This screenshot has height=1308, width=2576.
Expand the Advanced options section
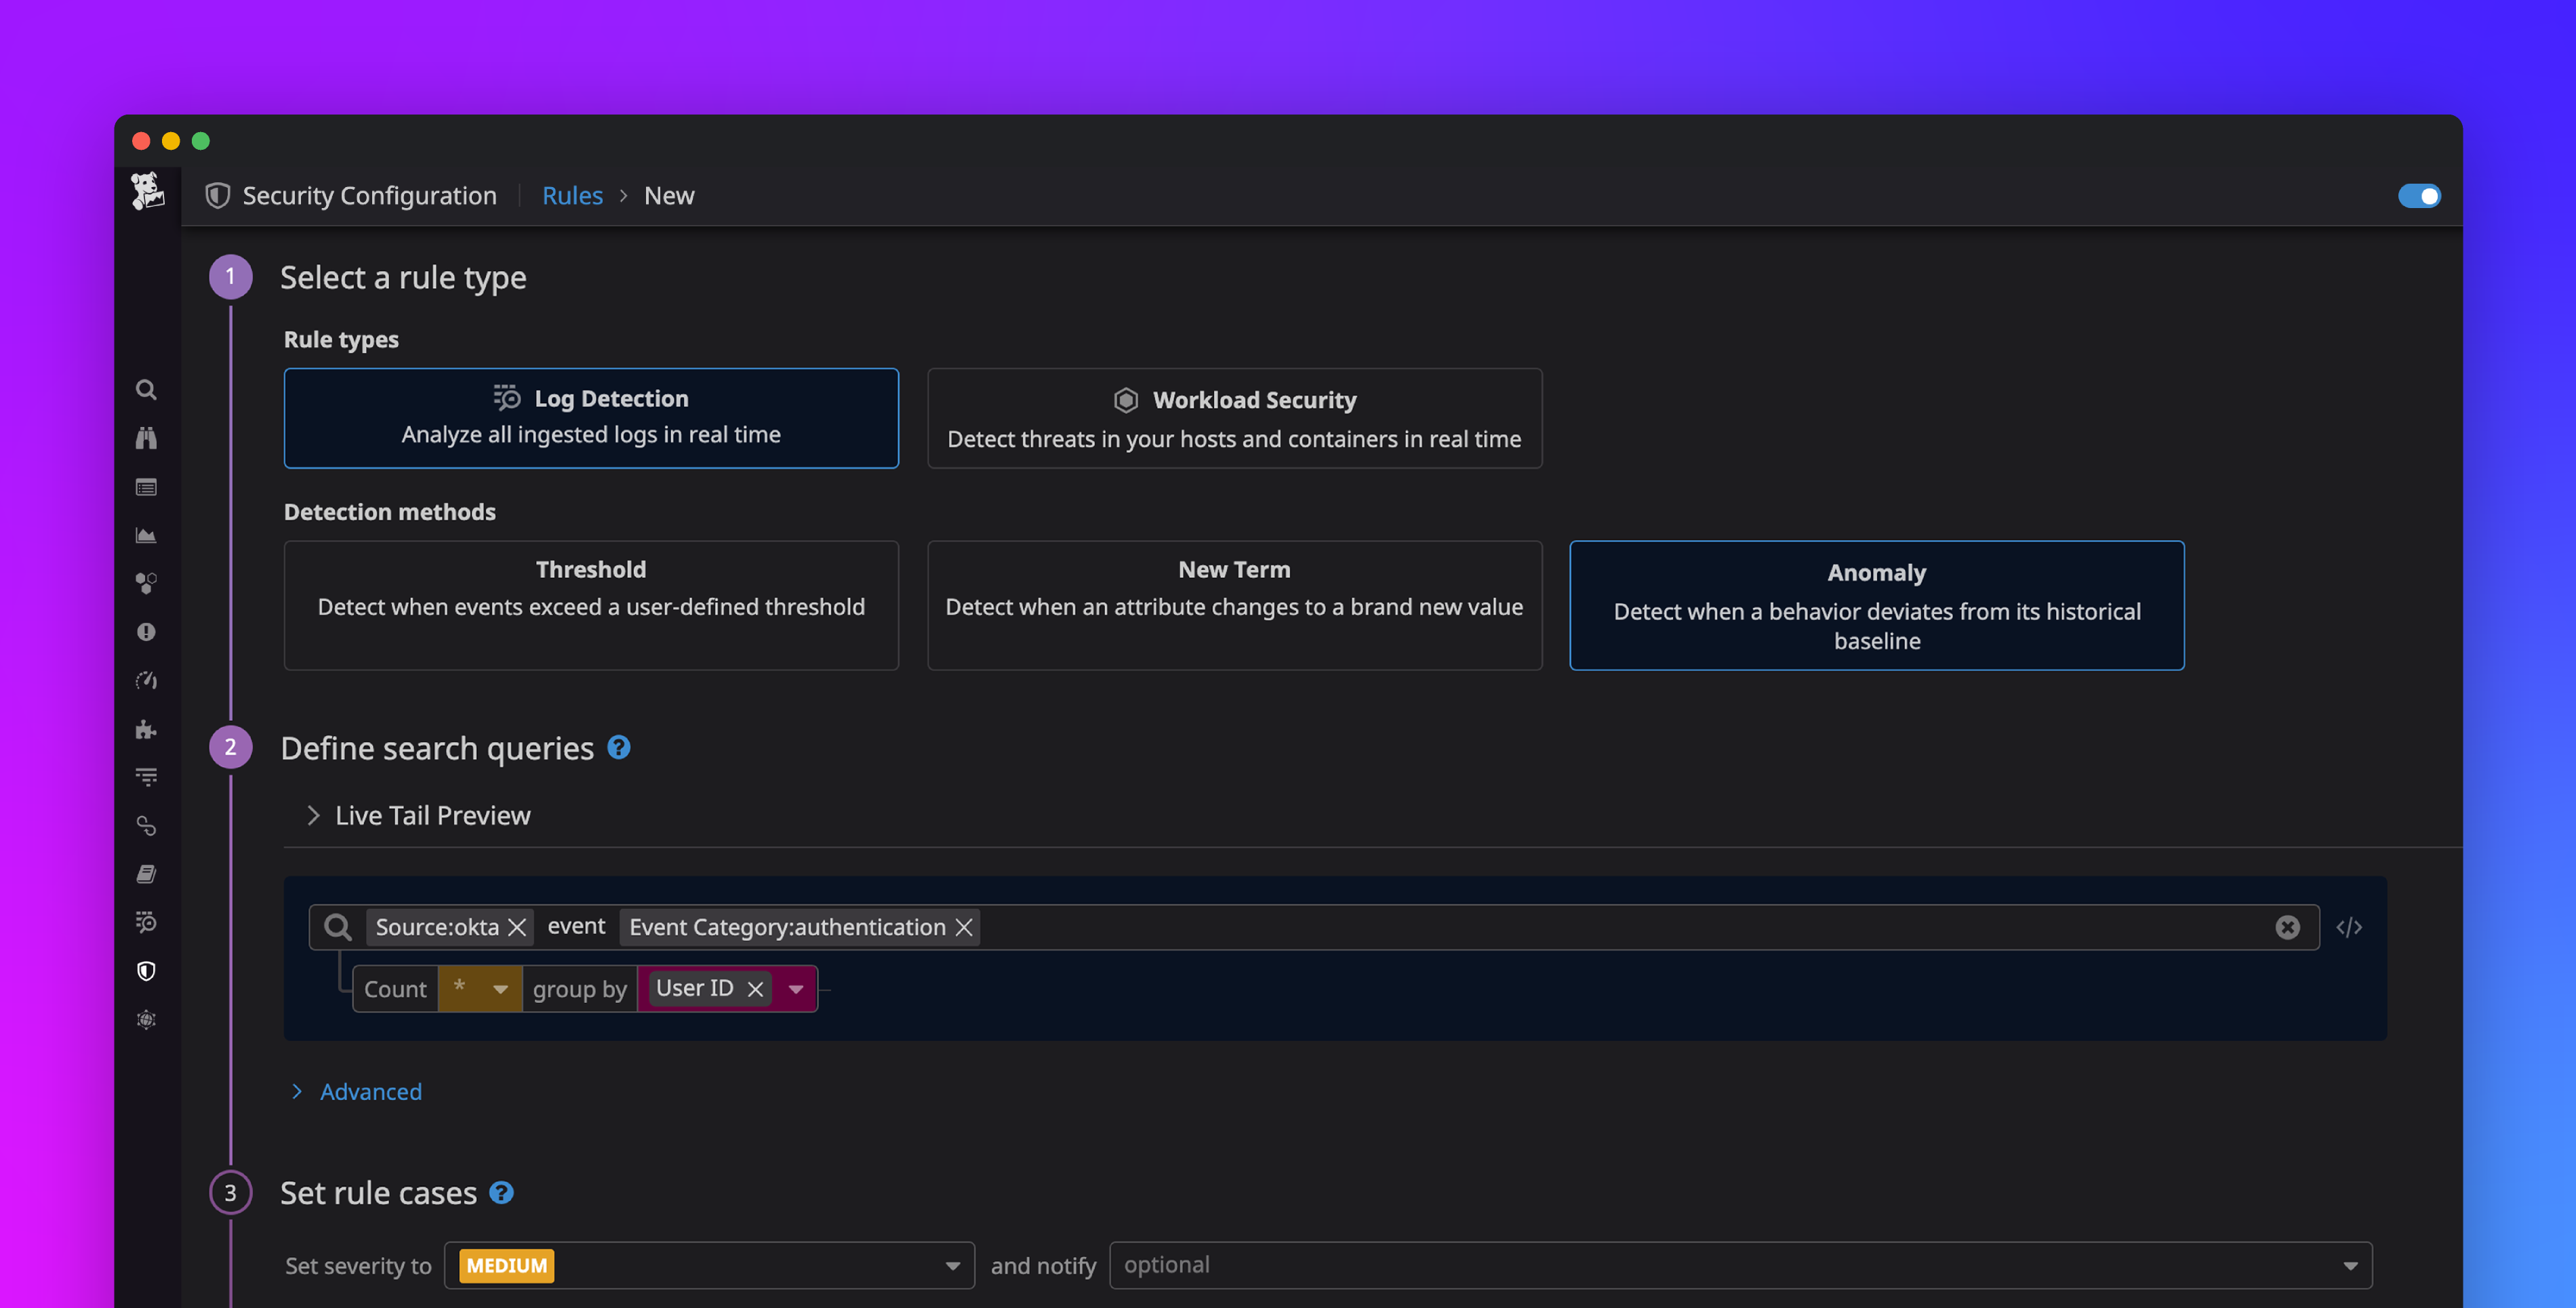point(370,1091)
